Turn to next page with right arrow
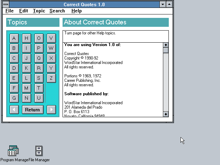The image size is (220, 165). (x=51, y=110)
